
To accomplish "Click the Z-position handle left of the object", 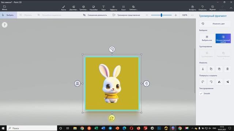I will click(x=77, y=83).
